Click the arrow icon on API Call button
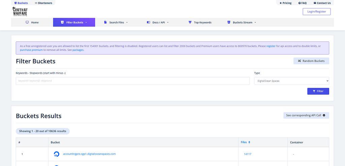 coord(324,115)
